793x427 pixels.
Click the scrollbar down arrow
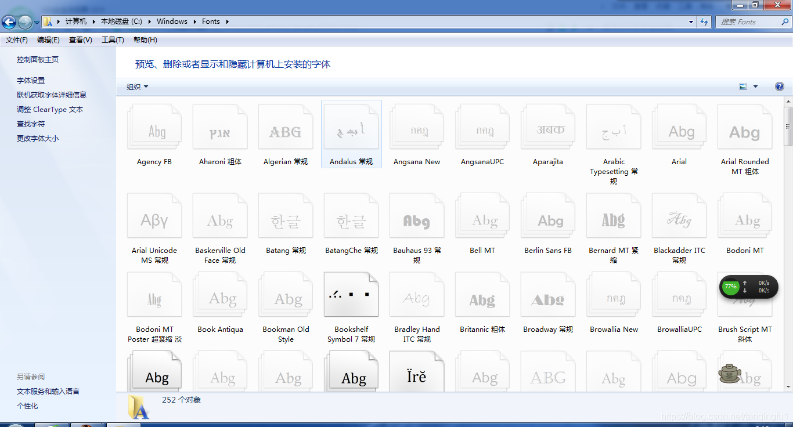tap(788, 386)
